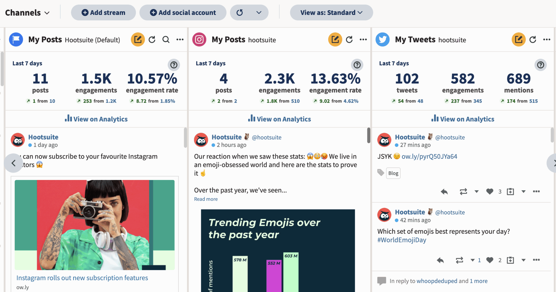Search within the Facebook My Posts stream
The width and height of the screenshot is (556, 292).
coord(166,39)
